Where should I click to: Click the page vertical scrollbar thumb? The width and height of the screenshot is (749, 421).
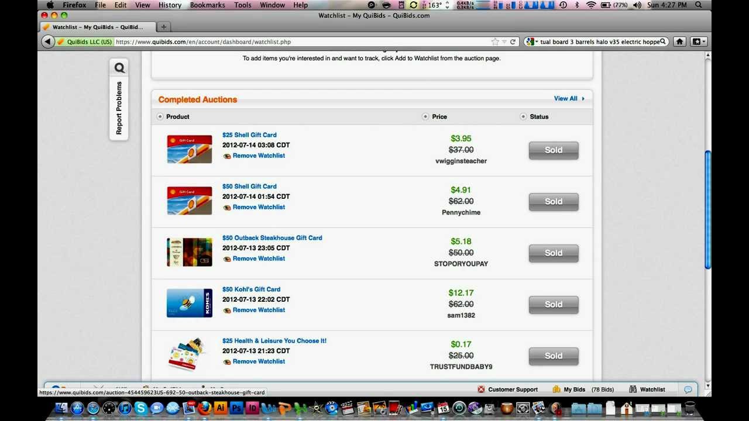coord(707,210)
